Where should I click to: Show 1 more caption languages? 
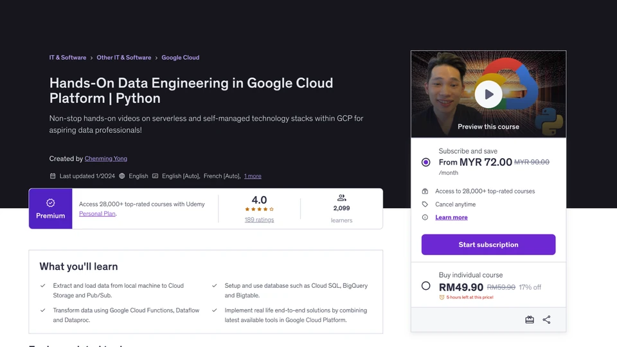tap(253, 176)
